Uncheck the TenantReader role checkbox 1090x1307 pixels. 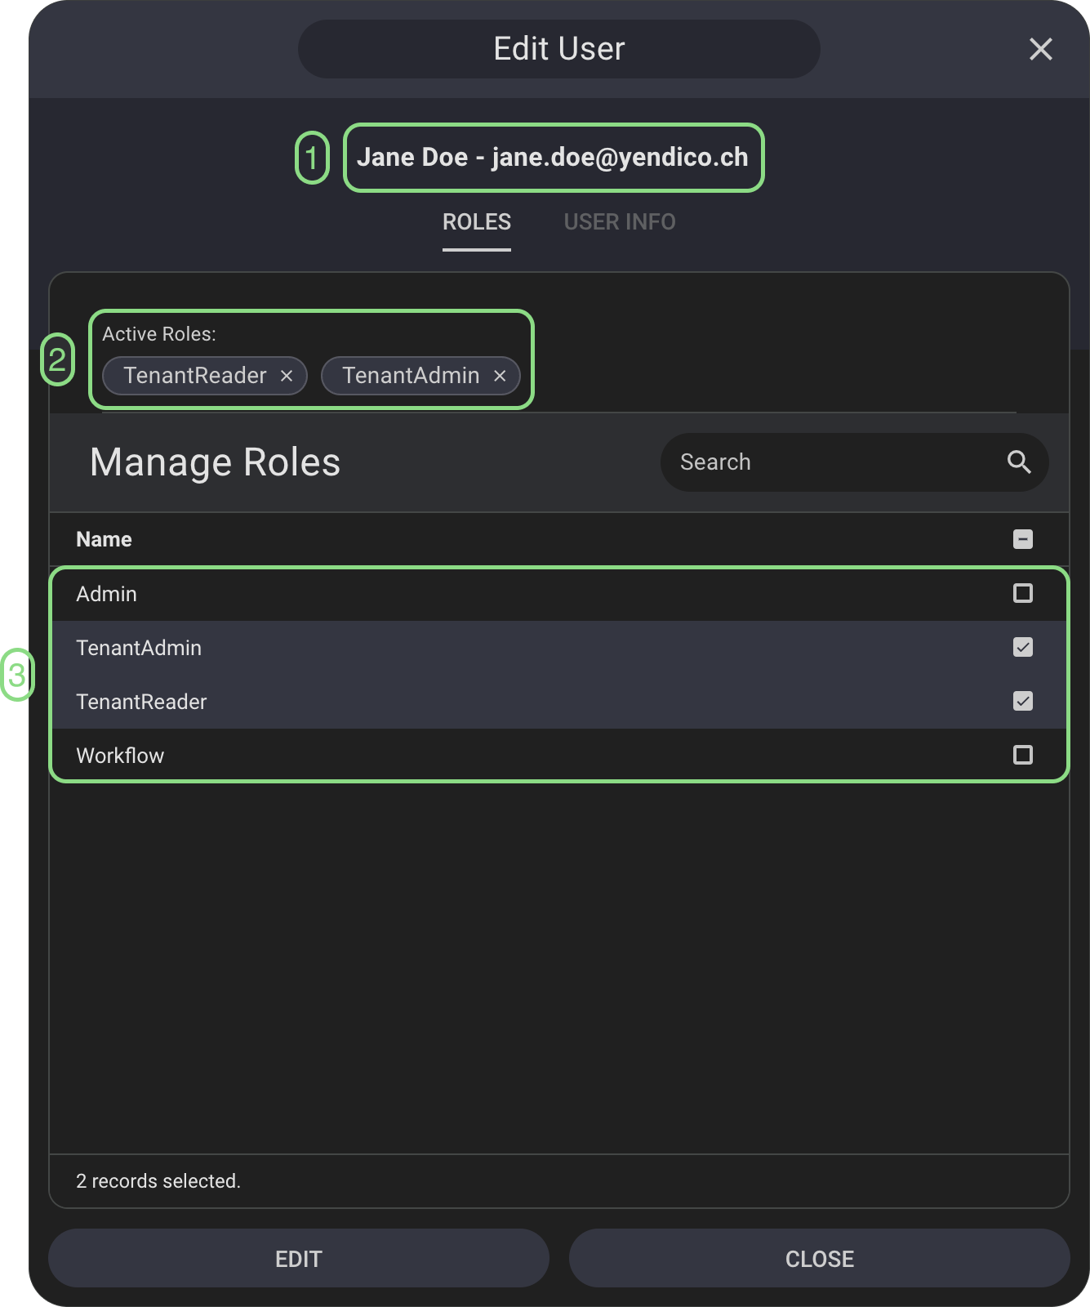(1022, 701)
